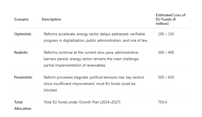
Task: Click the text starting 'Reform processes stagnate'
Action: click(94, 77)
